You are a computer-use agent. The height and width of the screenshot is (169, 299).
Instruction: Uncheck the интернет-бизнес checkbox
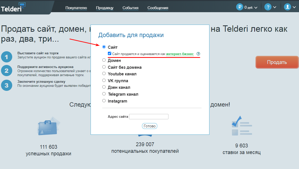pyautogui.click(x=109, y=54)
